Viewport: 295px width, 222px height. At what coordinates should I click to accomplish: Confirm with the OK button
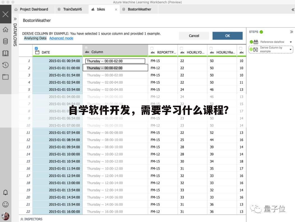(227, 36)
